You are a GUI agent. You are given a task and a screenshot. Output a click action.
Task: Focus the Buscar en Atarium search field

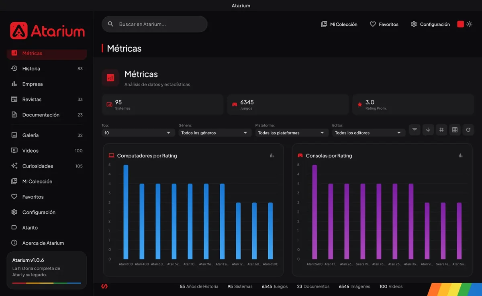coord(155,24)
